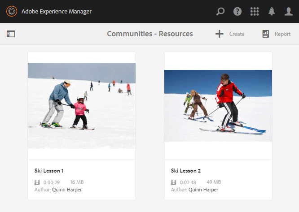The image size is (299, 212).
Task: Click the video film icon for Ski Lesson 1
Action: (x=37, y=182)
